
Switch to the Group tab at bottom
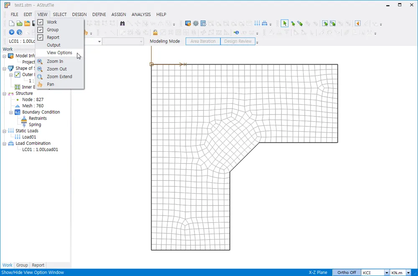point(22,265)
